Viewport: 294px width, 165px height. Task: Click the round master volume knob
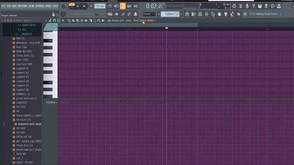[x=63, y=6]
